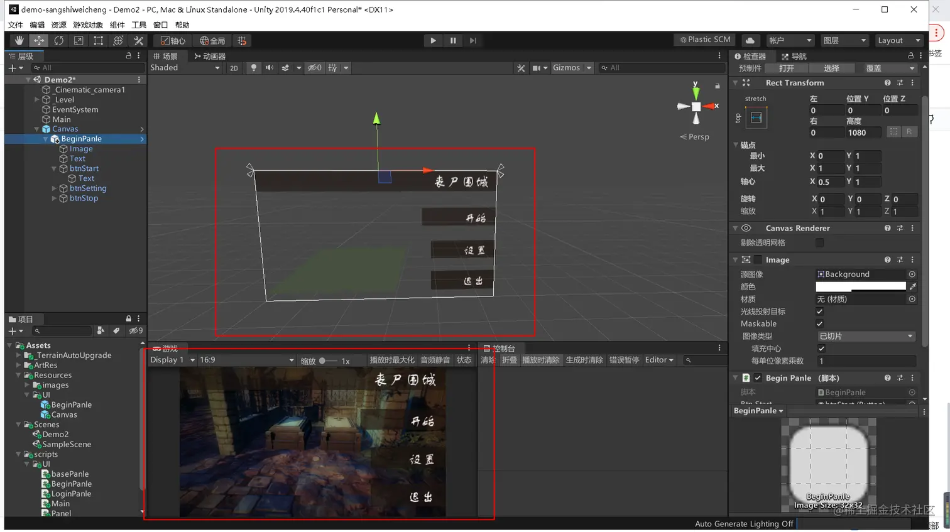Image resolution: width=950 pixels, height=532 pixels.
Task: Toggle 2D view mode in Scene
Action: pyautogui.click(x=234, y=68)
